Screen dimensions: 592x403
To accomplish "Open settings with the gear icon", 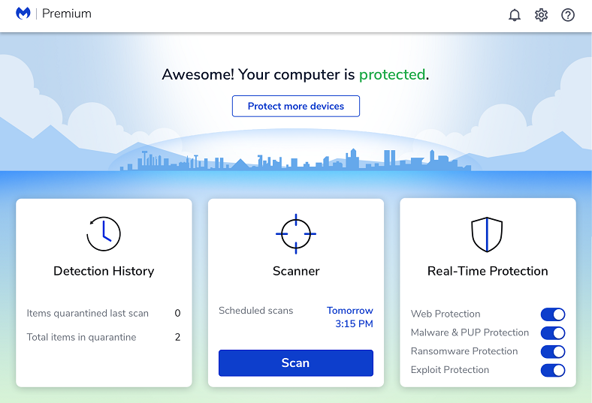I will coord(541,15).
